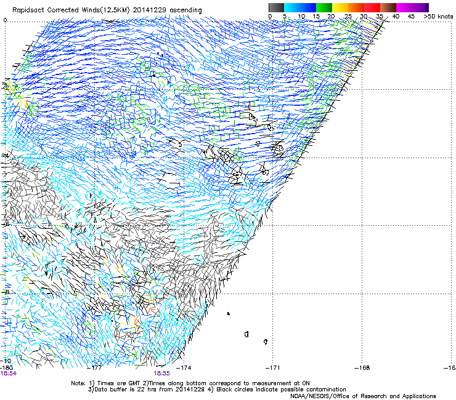
Task: Click the ">50 knots" legend label
Action: [438, 17]
